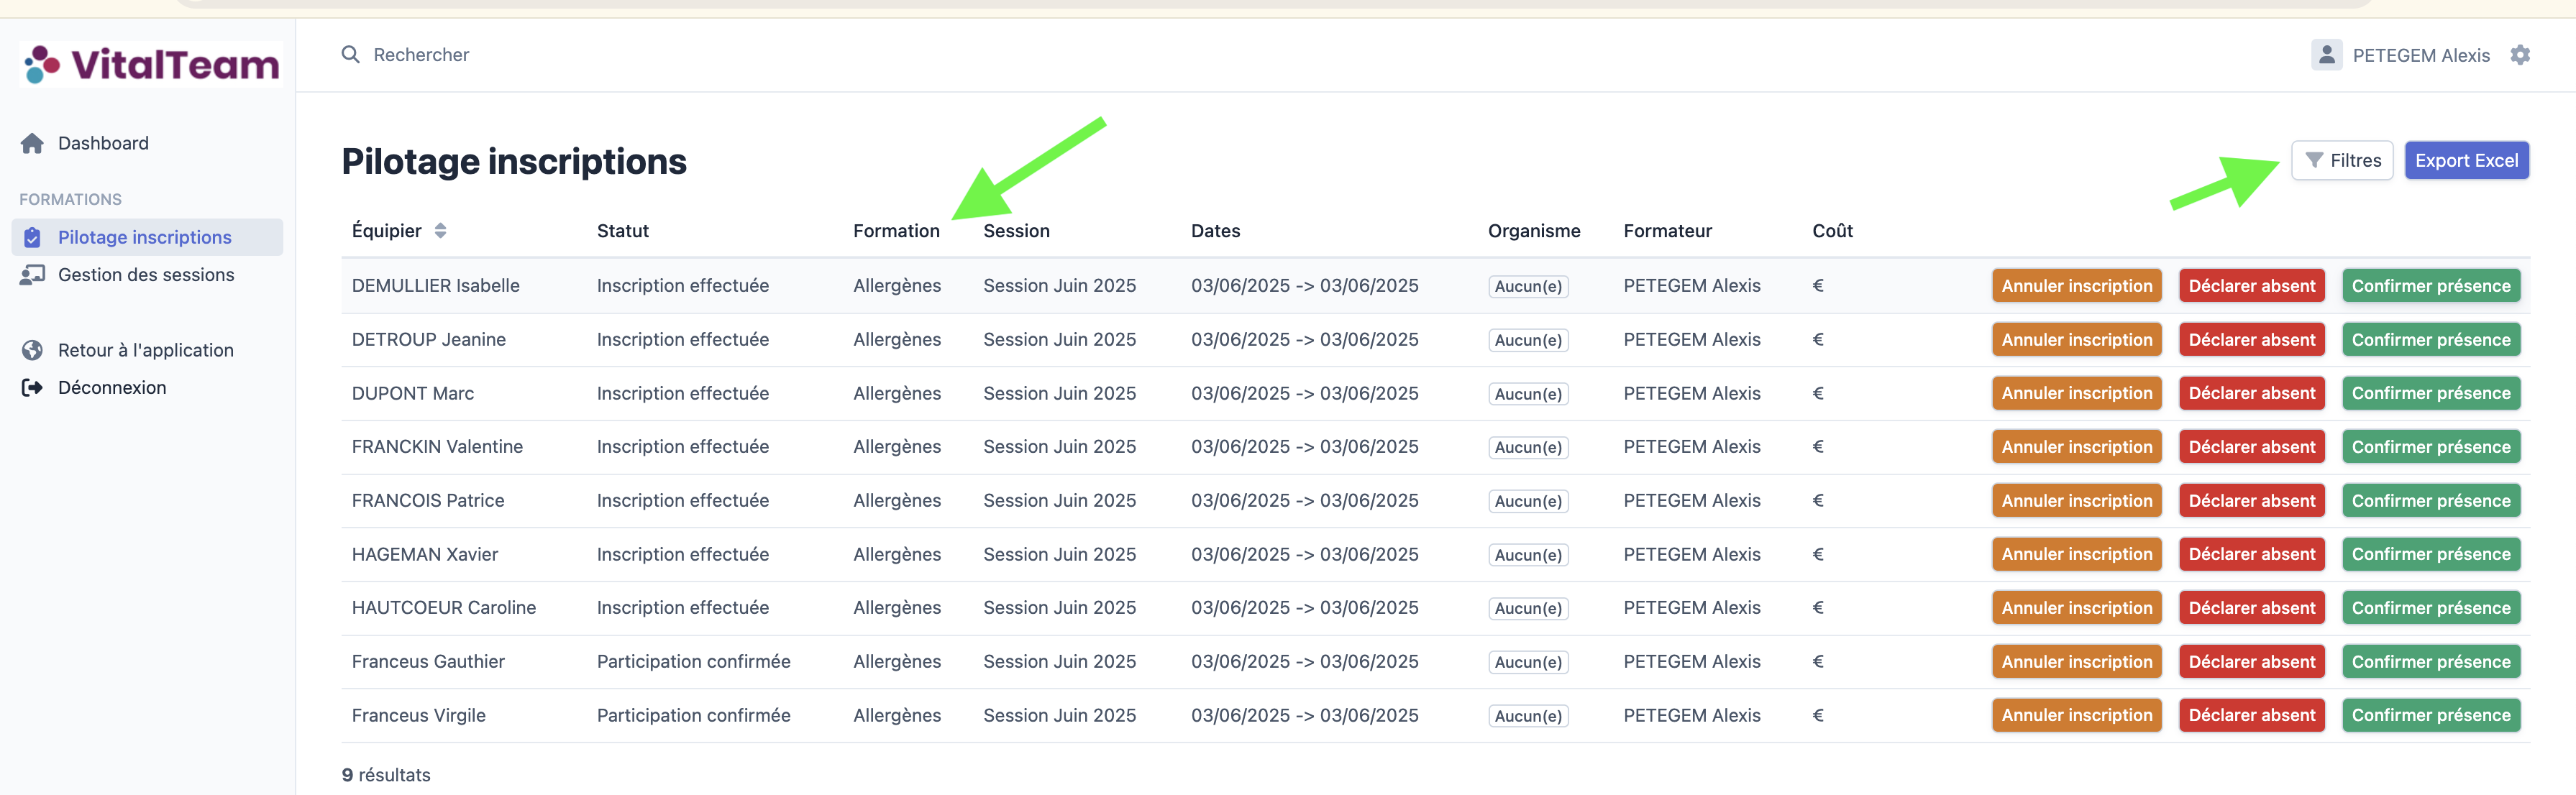Open the Dashboard menu item

[x=103, y=143]
